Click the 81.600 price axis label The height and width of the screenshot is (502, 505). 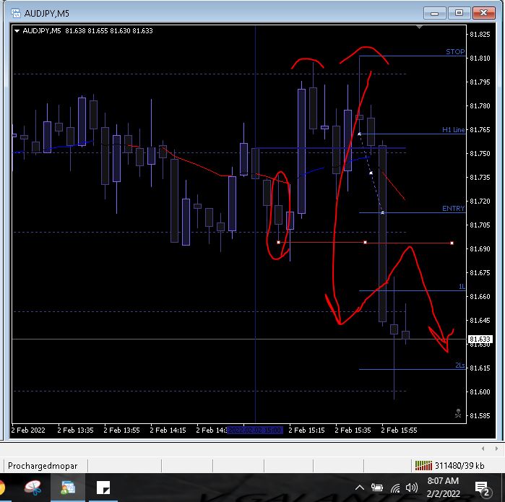pos(480,392)
